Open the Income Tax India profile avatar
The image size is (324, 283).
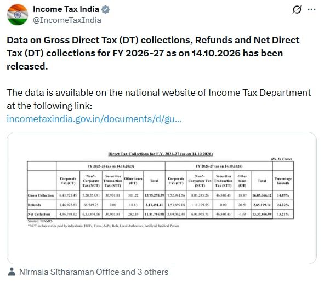[18, 15]
